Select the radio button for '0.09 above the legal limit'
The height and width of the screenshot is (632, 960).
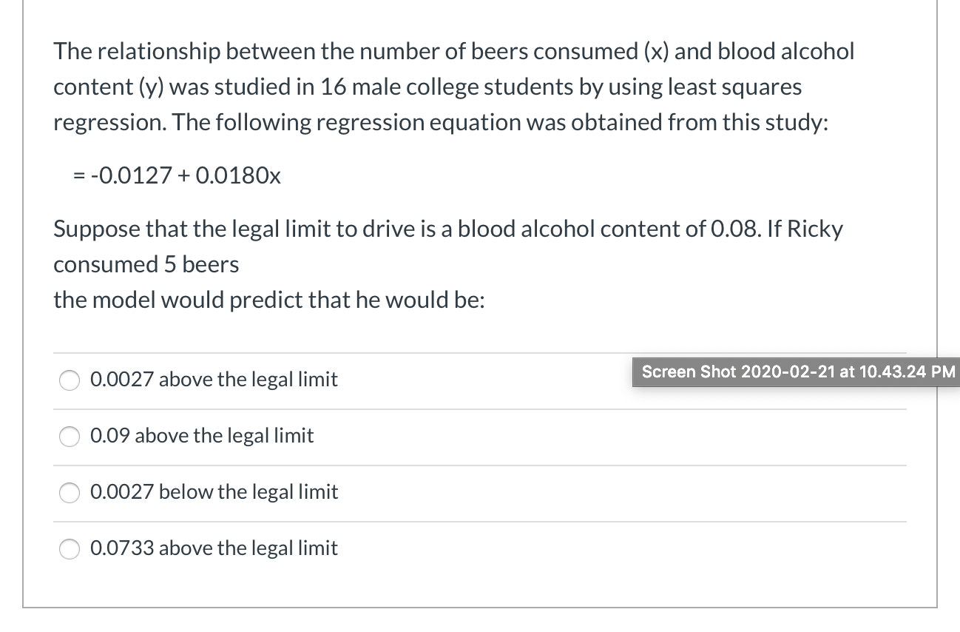pos(69,437)
